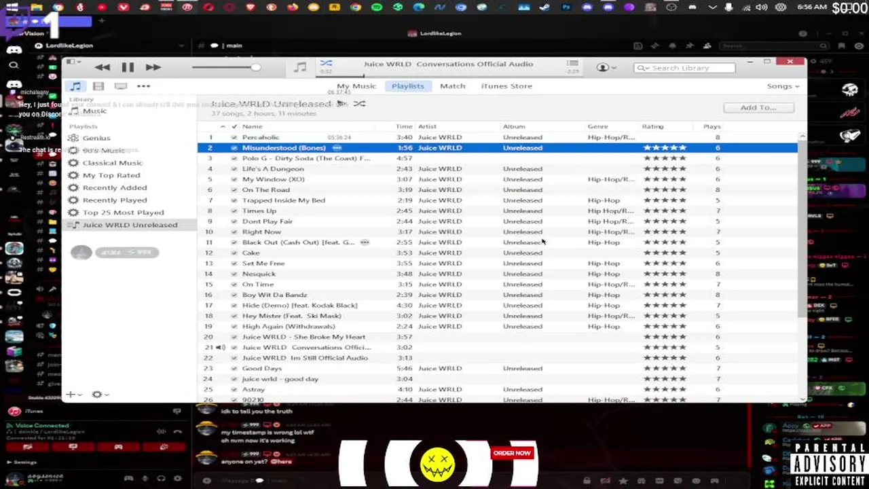Uncheck the Misunderstood (Bones) checkbox
The height and width of the screenshot is (489, 869).
[x=234, y=148]
